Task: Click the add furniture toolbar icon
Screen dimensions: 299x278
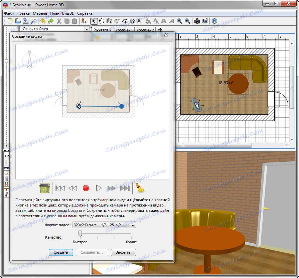Action: coord(84,21)
